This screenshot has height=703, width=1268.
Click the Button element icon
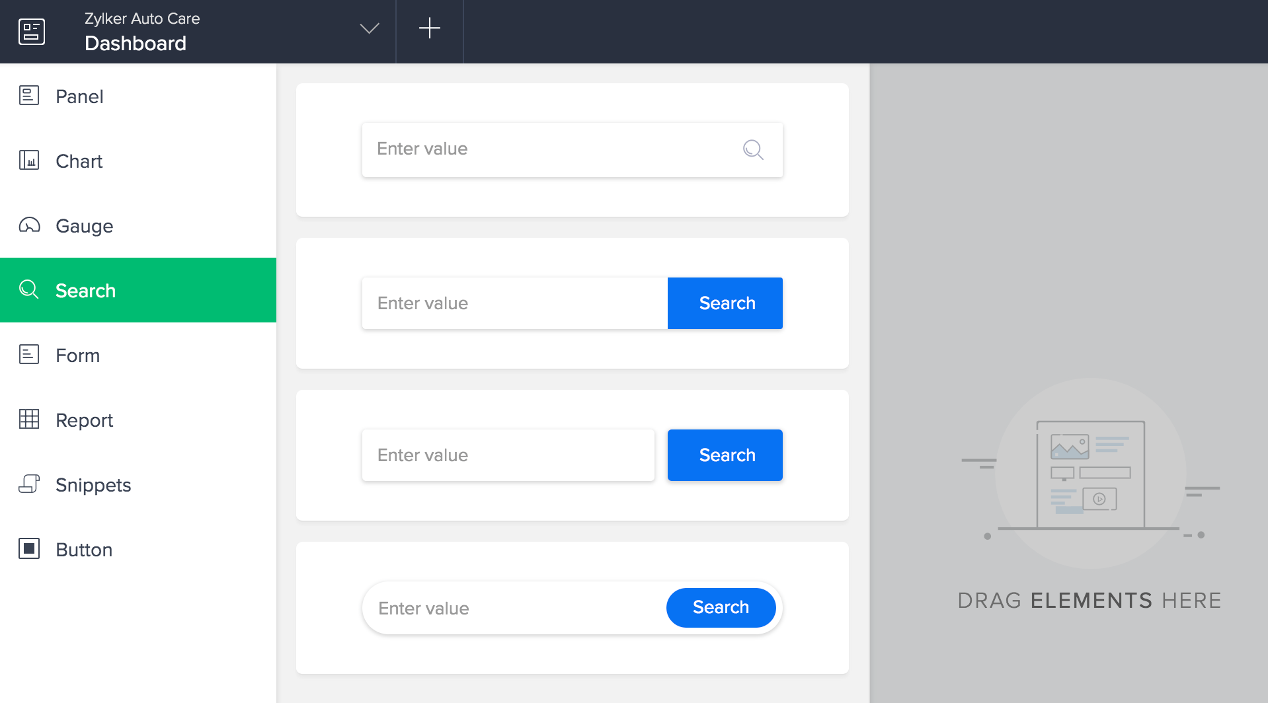29,549
